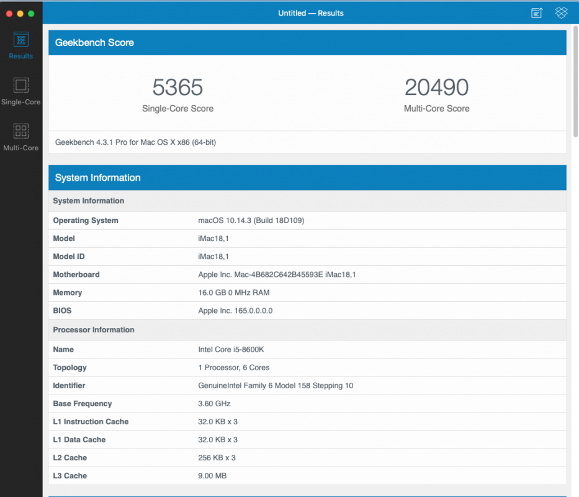The width and height of the screenshot is (579, 497).
Task: Click the Model ID row label
Action: (x=69, y=257)
